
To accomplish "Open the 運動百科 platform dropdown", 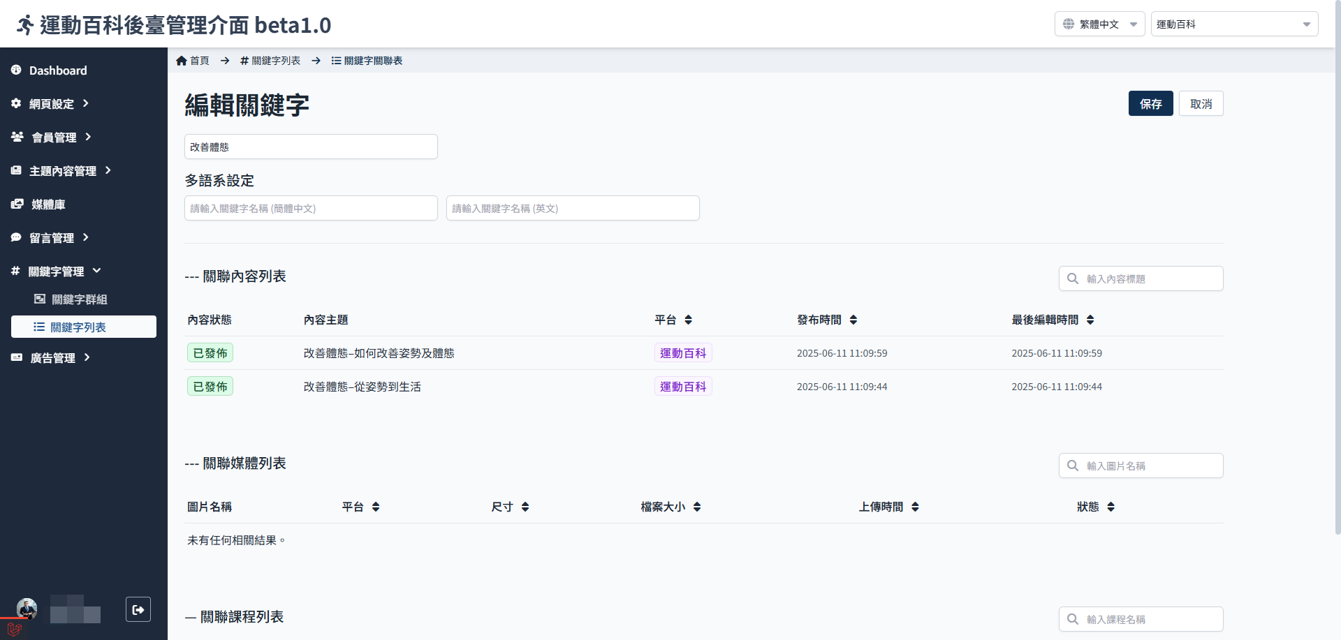I will (x=1234, y=24).
